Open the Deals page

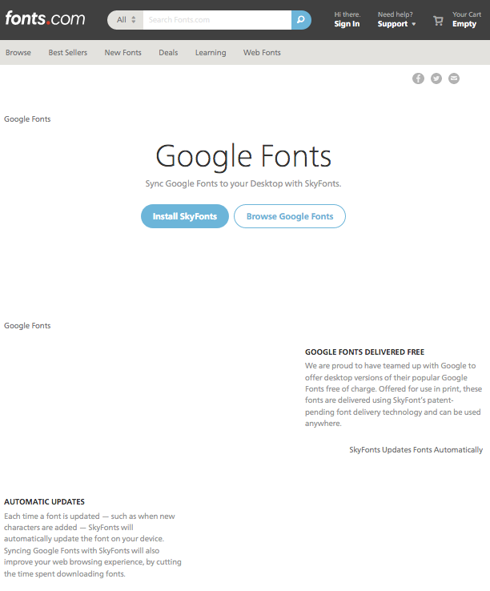(168, 52)
